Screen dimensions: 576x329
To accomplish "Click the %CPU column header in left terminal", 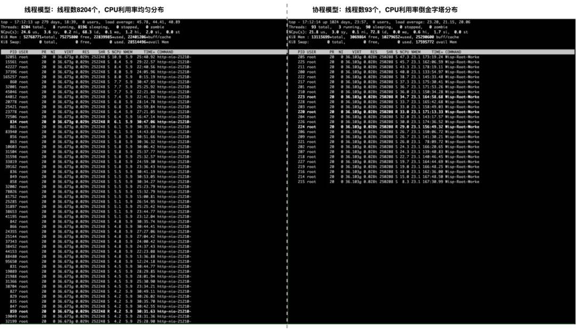I will click(x=116, y=52).
